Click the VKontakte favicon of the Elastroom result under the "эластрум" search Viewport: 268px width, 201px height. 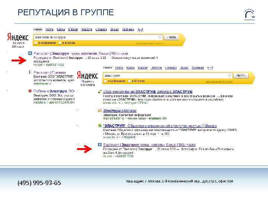[x=100, y=144]
